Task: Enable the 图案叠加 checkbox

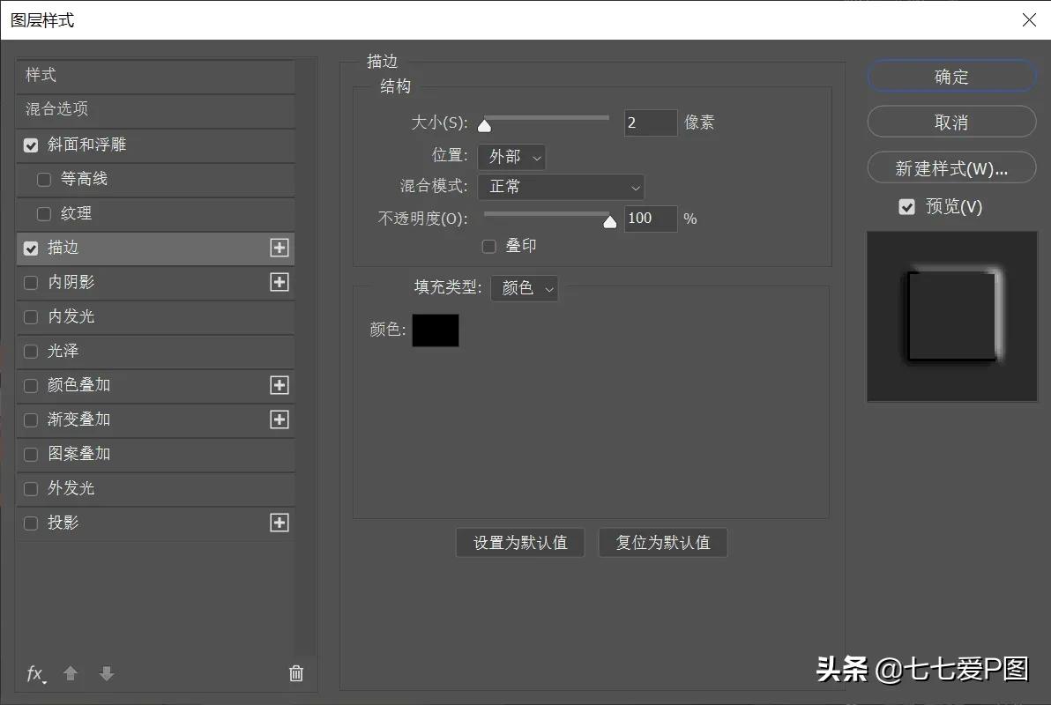Action: pos(31,455)
